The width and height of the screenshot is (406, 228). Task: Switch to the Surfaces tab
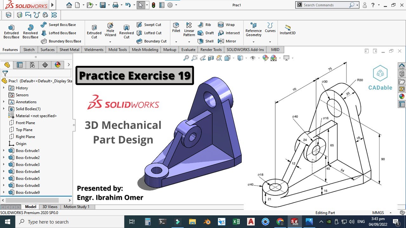(x=48, y=50)
